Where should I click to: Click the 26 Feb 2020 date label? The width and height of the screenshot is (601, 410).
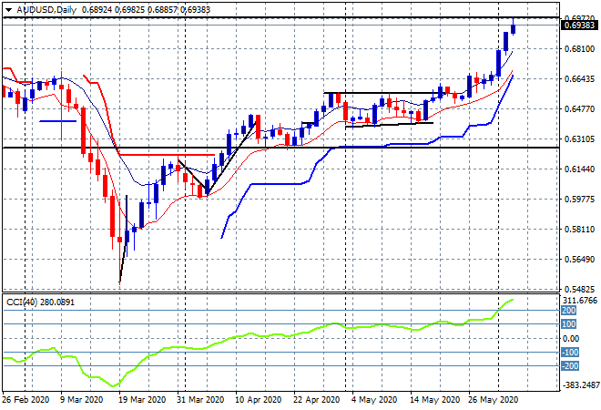[x=26, y=400]
